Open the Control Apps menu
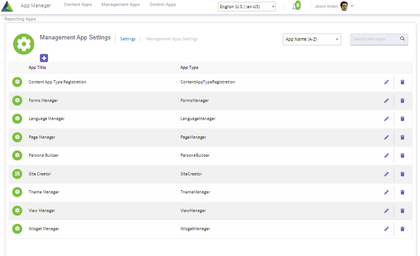This screenshot has width=420, height=256. [x=163, y=5]
